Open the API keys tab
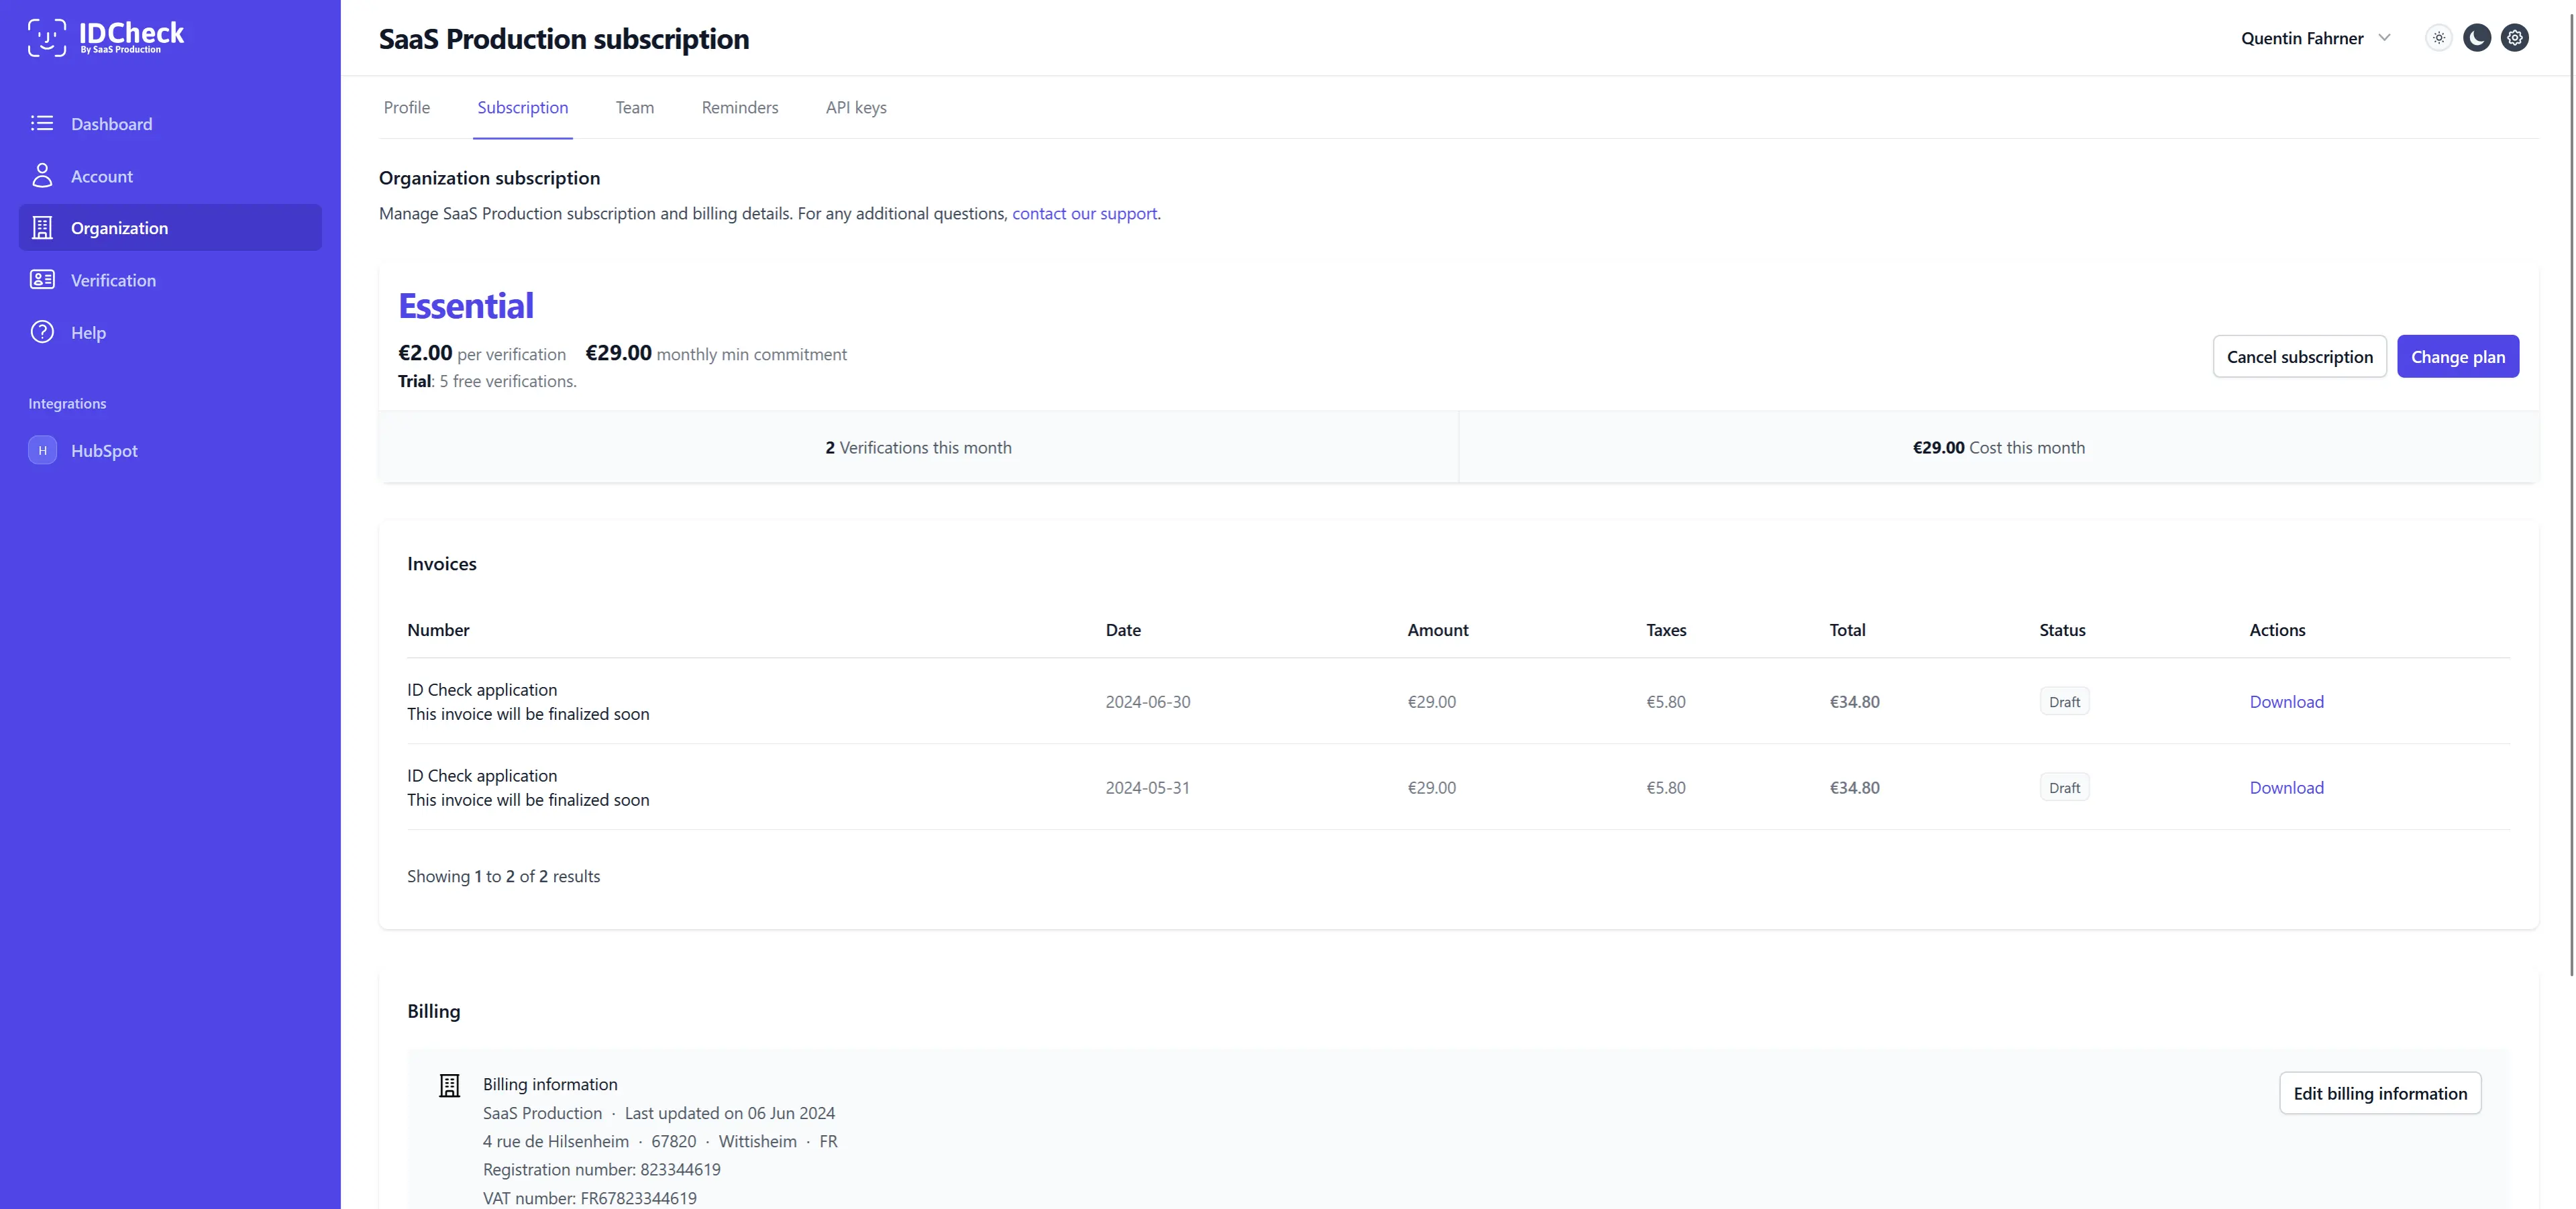2576x1209 pixels. pyautogui.click(x=855, y=107)
